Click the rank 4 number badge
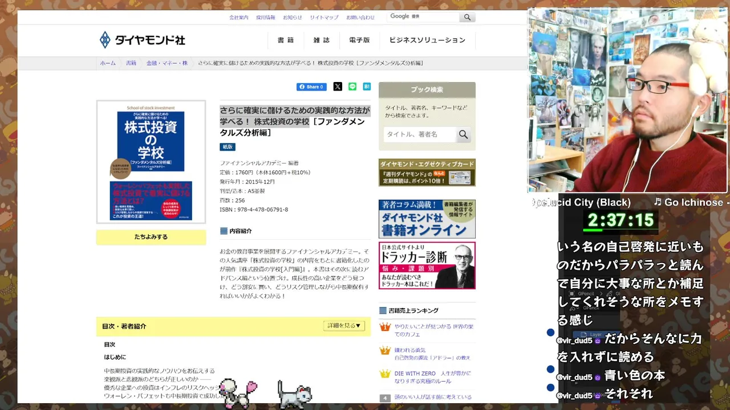 coord(386,397)
